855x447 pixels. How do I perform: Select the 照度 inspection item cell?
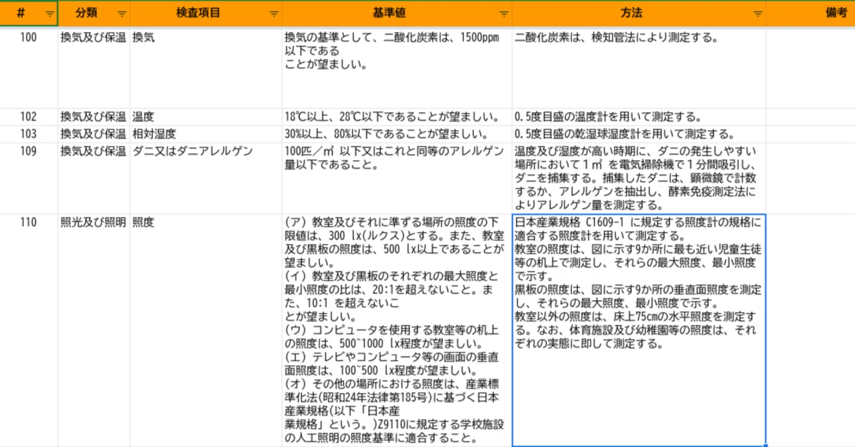point(206,330)
